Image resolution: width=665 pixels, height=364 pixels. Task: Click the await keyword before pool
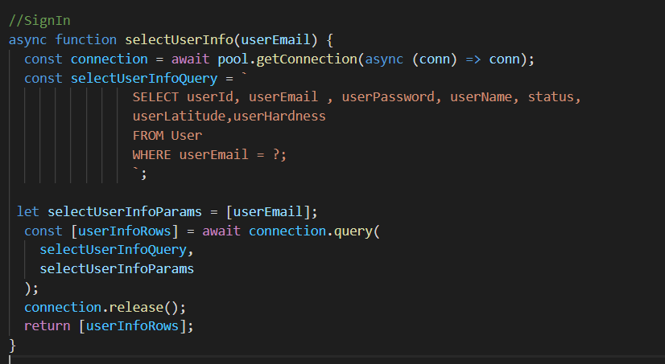click(x=190, y=59)
